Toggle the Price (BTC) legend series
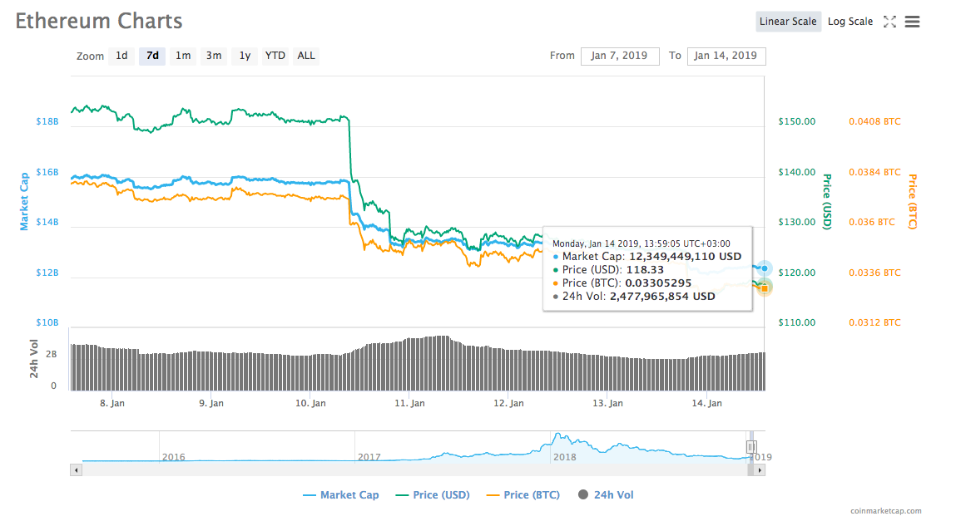 523,495
